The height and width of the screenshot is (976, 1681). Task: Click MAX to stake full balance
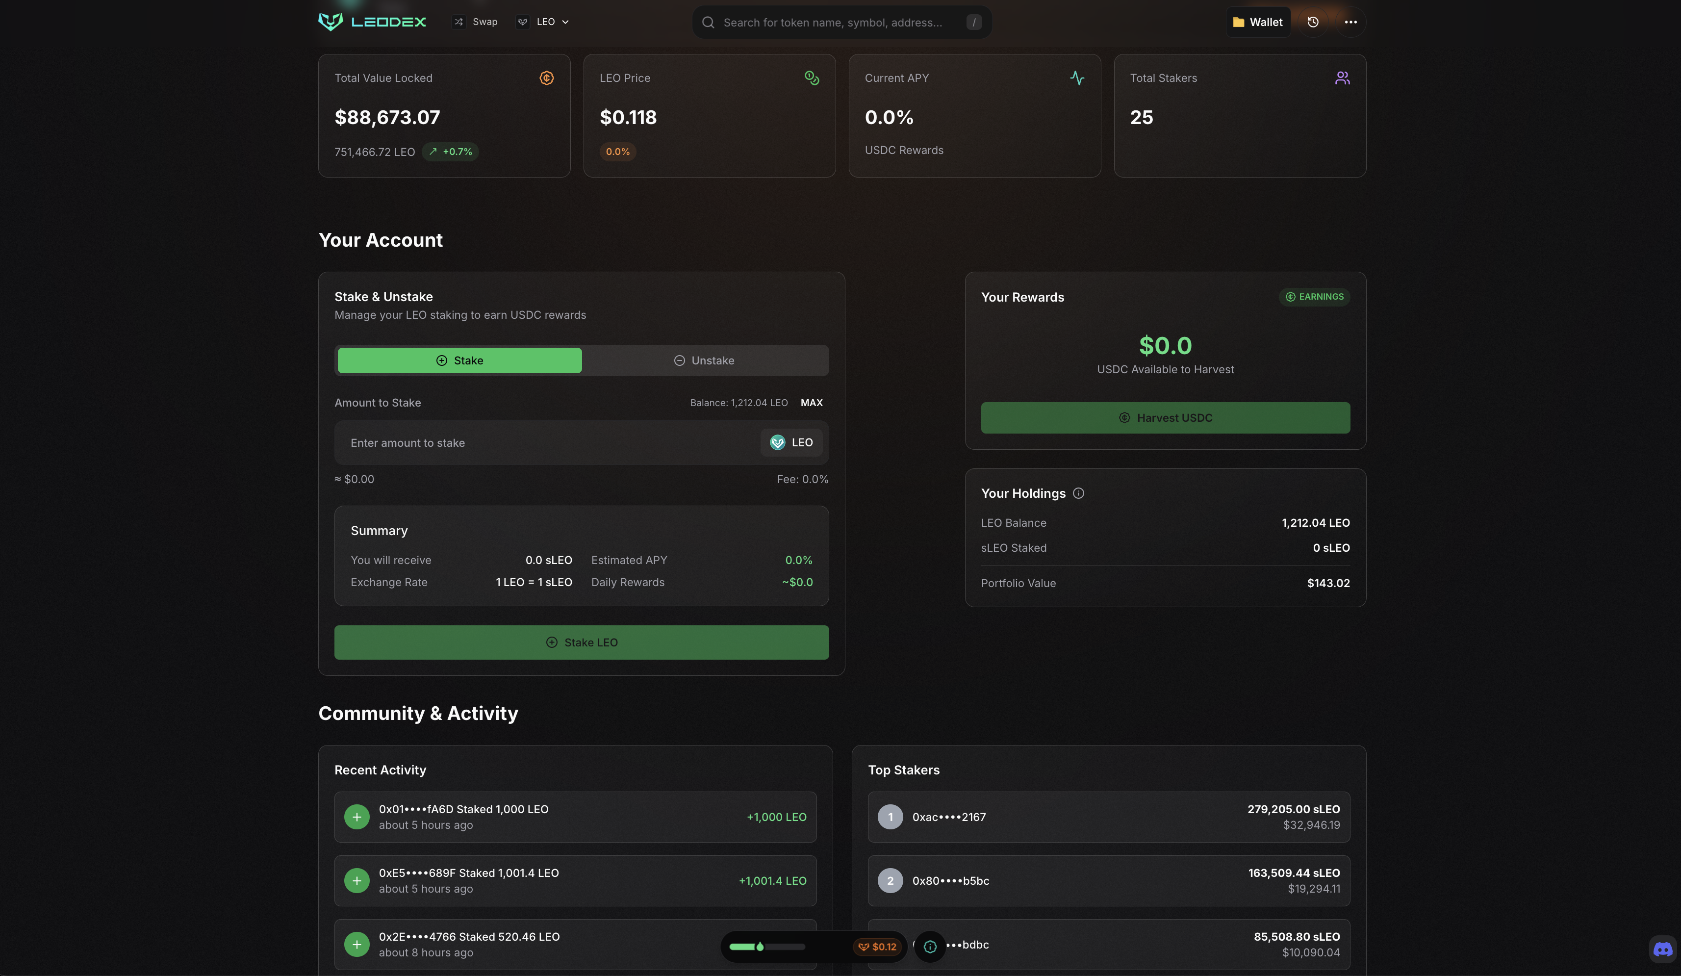point(811,403)
